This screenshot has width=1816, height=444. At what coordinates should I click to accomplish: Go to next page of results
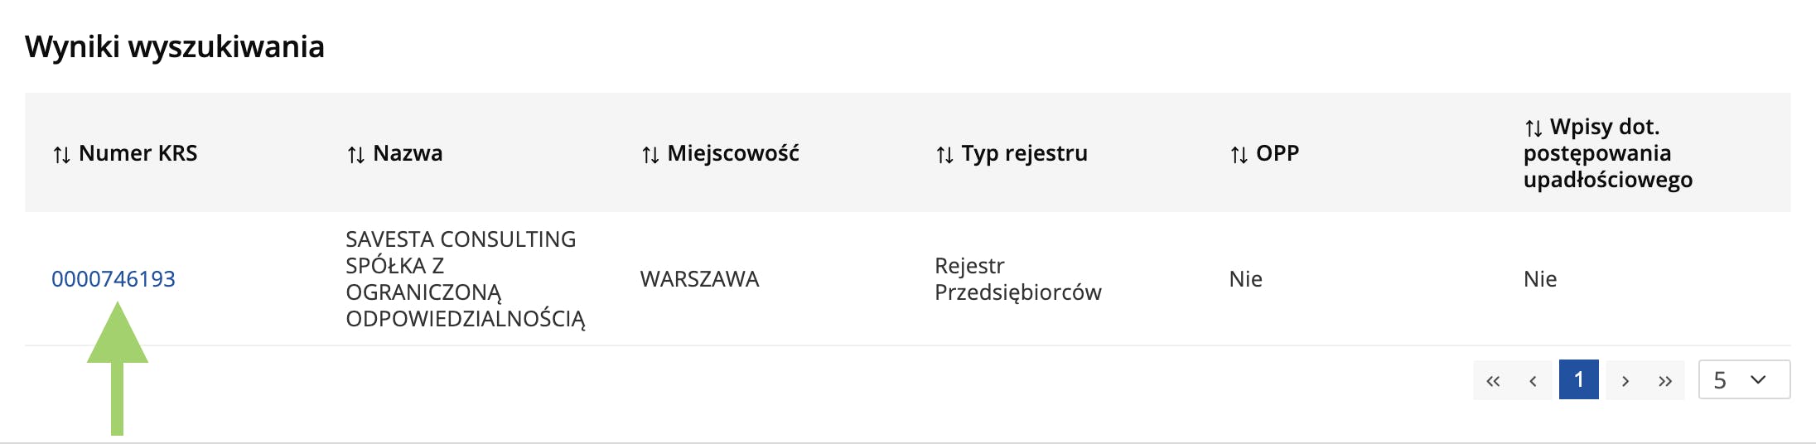click(x=1625, y=380)
